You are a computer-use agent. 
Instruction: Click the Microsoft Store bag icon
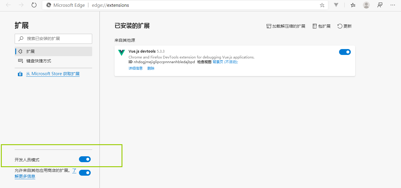pos(20,74)
